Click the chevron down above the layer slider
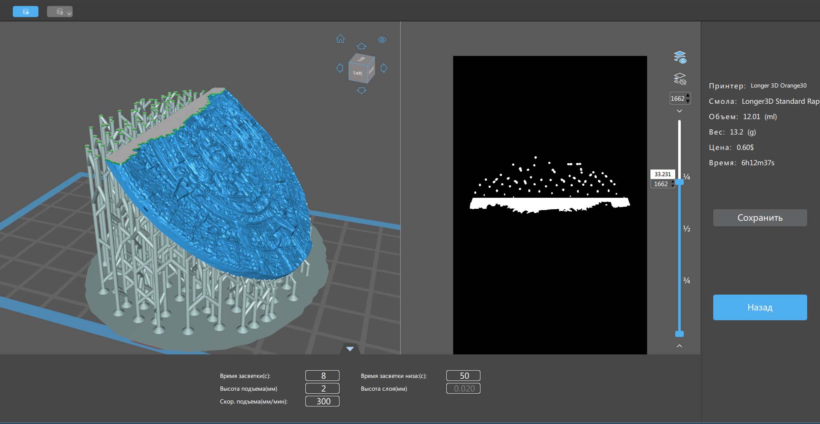This screenshot has width=820, height=424. coord(679,111)
